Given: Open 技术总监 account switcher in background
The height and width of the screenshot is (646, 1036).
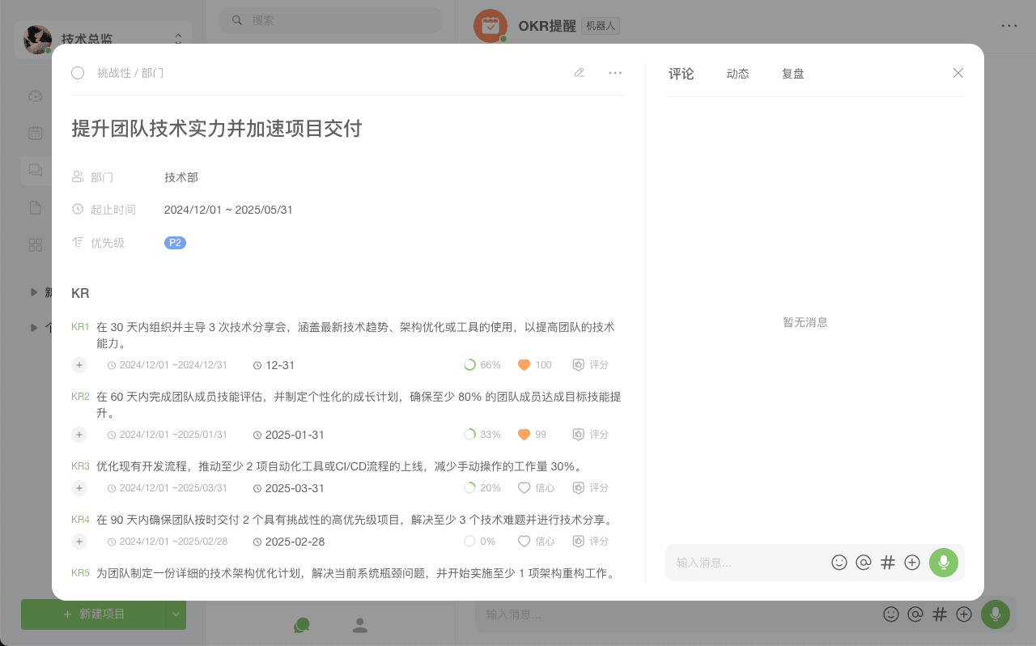Looking at the screenshot, I should tap(103, 38).
